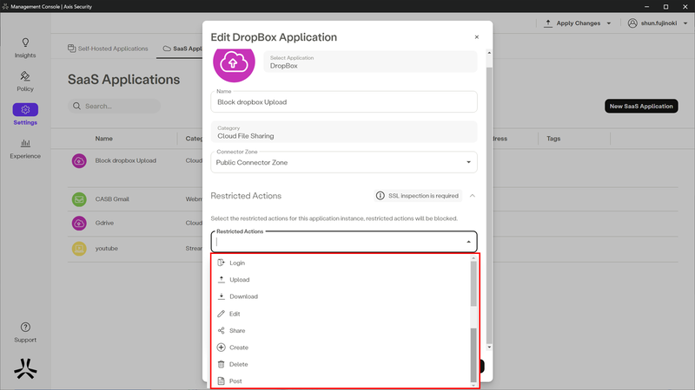Click the SSL inspection is required badge
Screen dimensions: 695x390
[x=418, y=196]
